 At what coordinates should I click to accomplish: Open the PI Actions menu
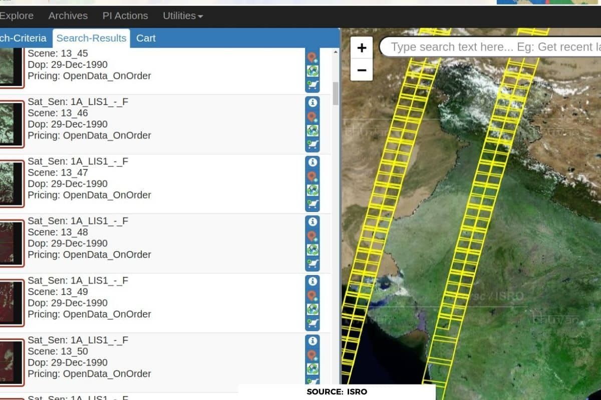125,16
